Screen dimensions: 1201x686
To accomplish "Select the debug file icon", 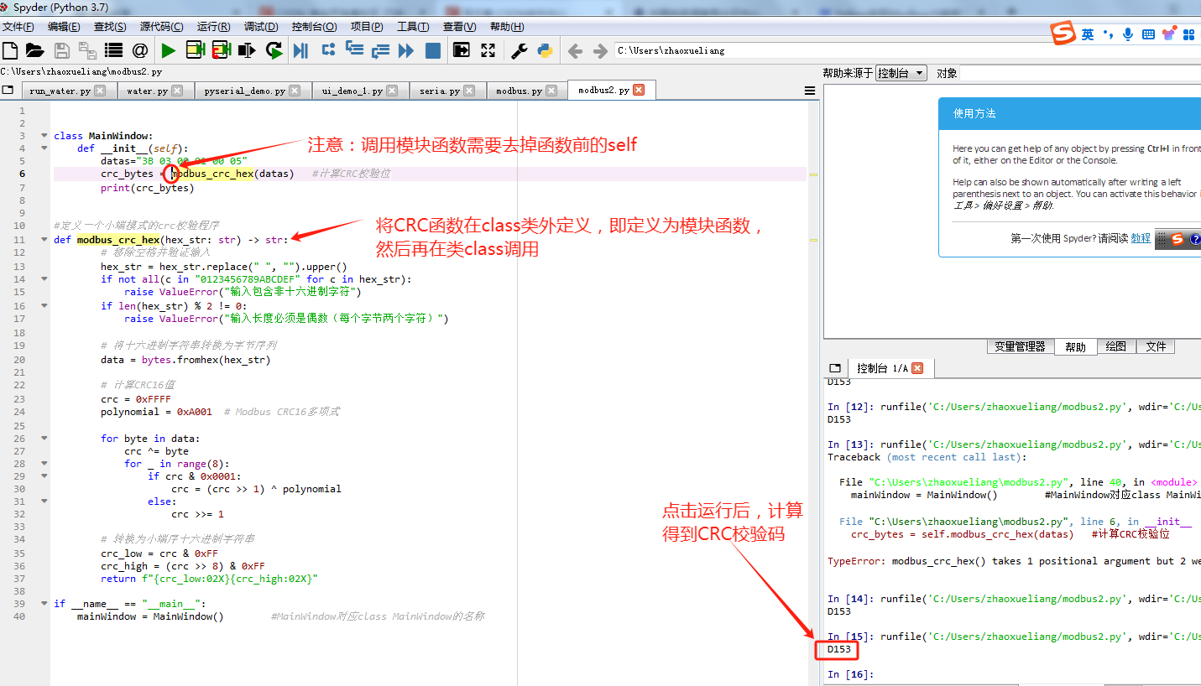I will pos(300,49).
